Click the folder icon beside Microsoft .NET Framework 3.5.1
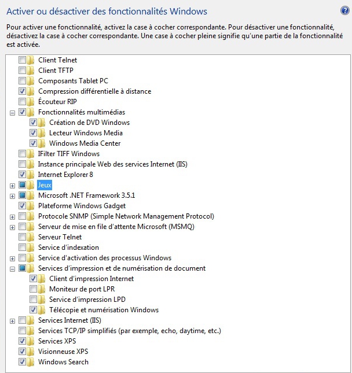 coord(31,195)
